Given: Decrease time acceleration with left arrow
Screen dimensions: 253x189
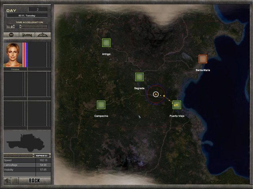Looking at the screenshot, I should (14, 26).
